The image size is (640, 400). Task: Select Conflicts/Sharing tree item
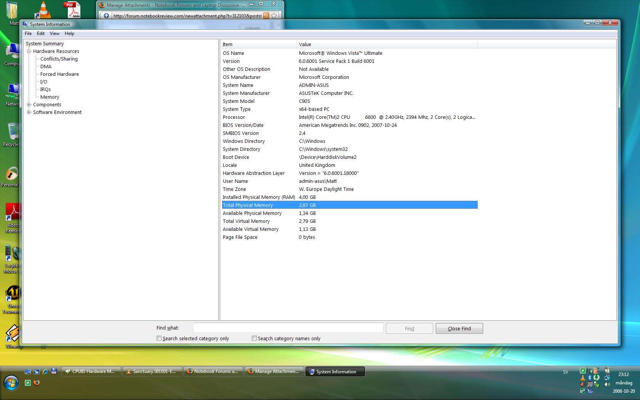click(x=59, y=59)
